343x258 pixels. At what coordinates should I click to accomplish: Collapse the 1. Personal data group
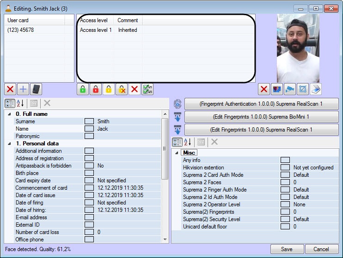coord(10,144)
